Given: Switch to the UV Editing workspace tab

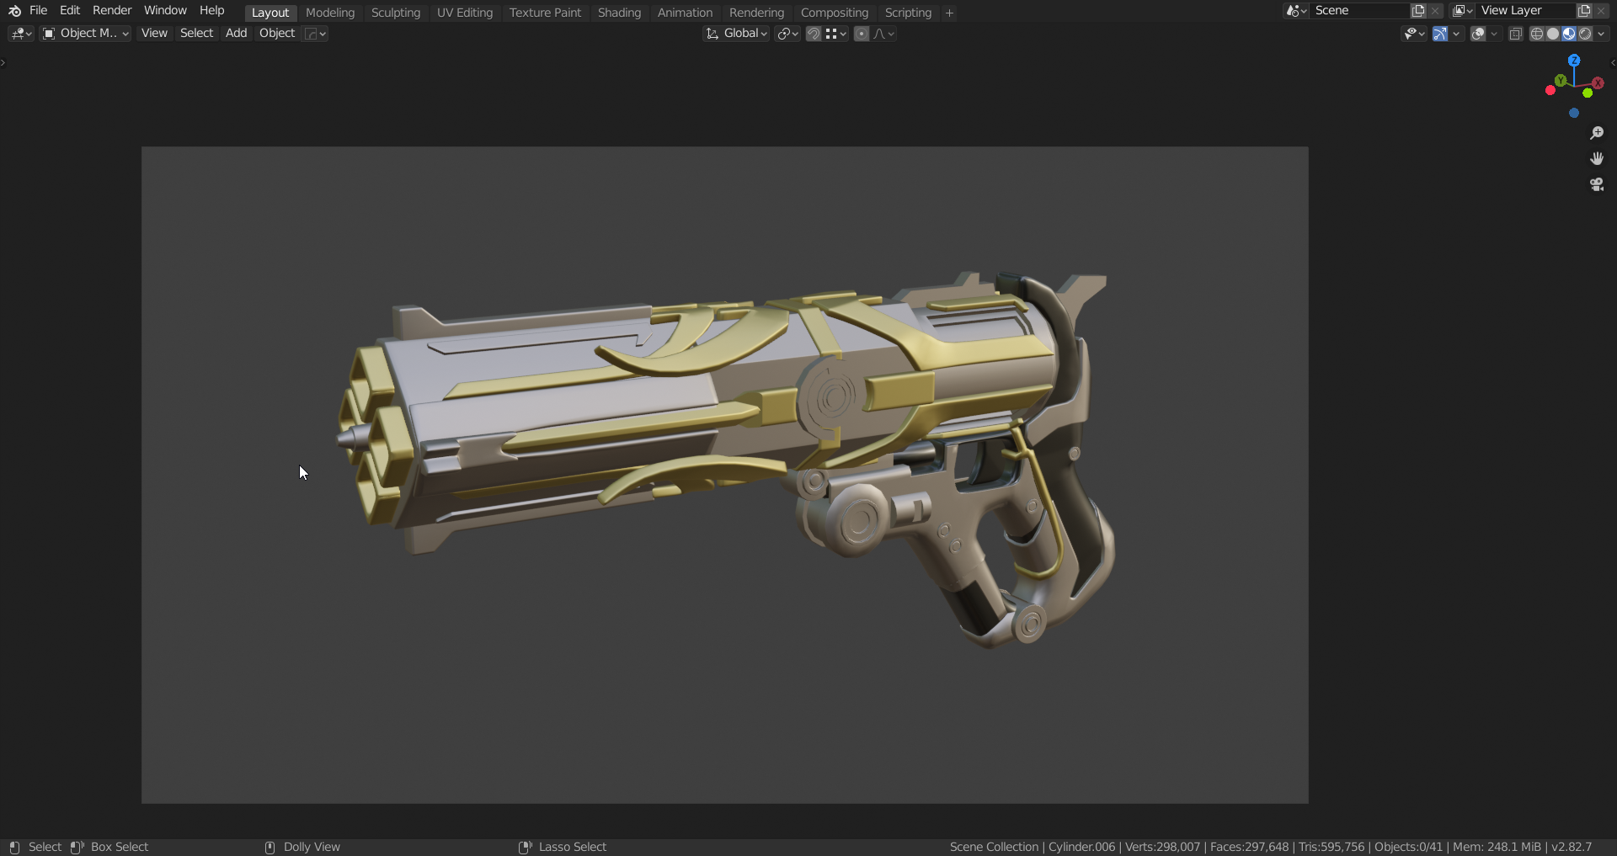Looking at the screenshot, I should tap(465, 13).
